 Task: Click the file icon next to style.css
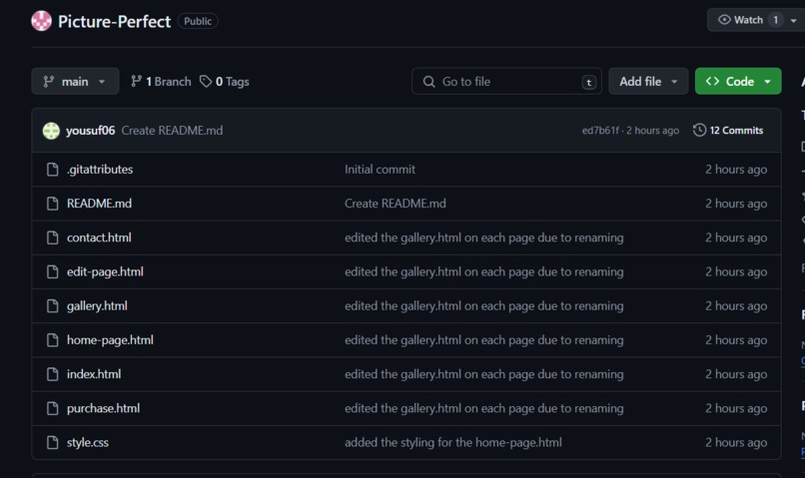coord(52,443)
